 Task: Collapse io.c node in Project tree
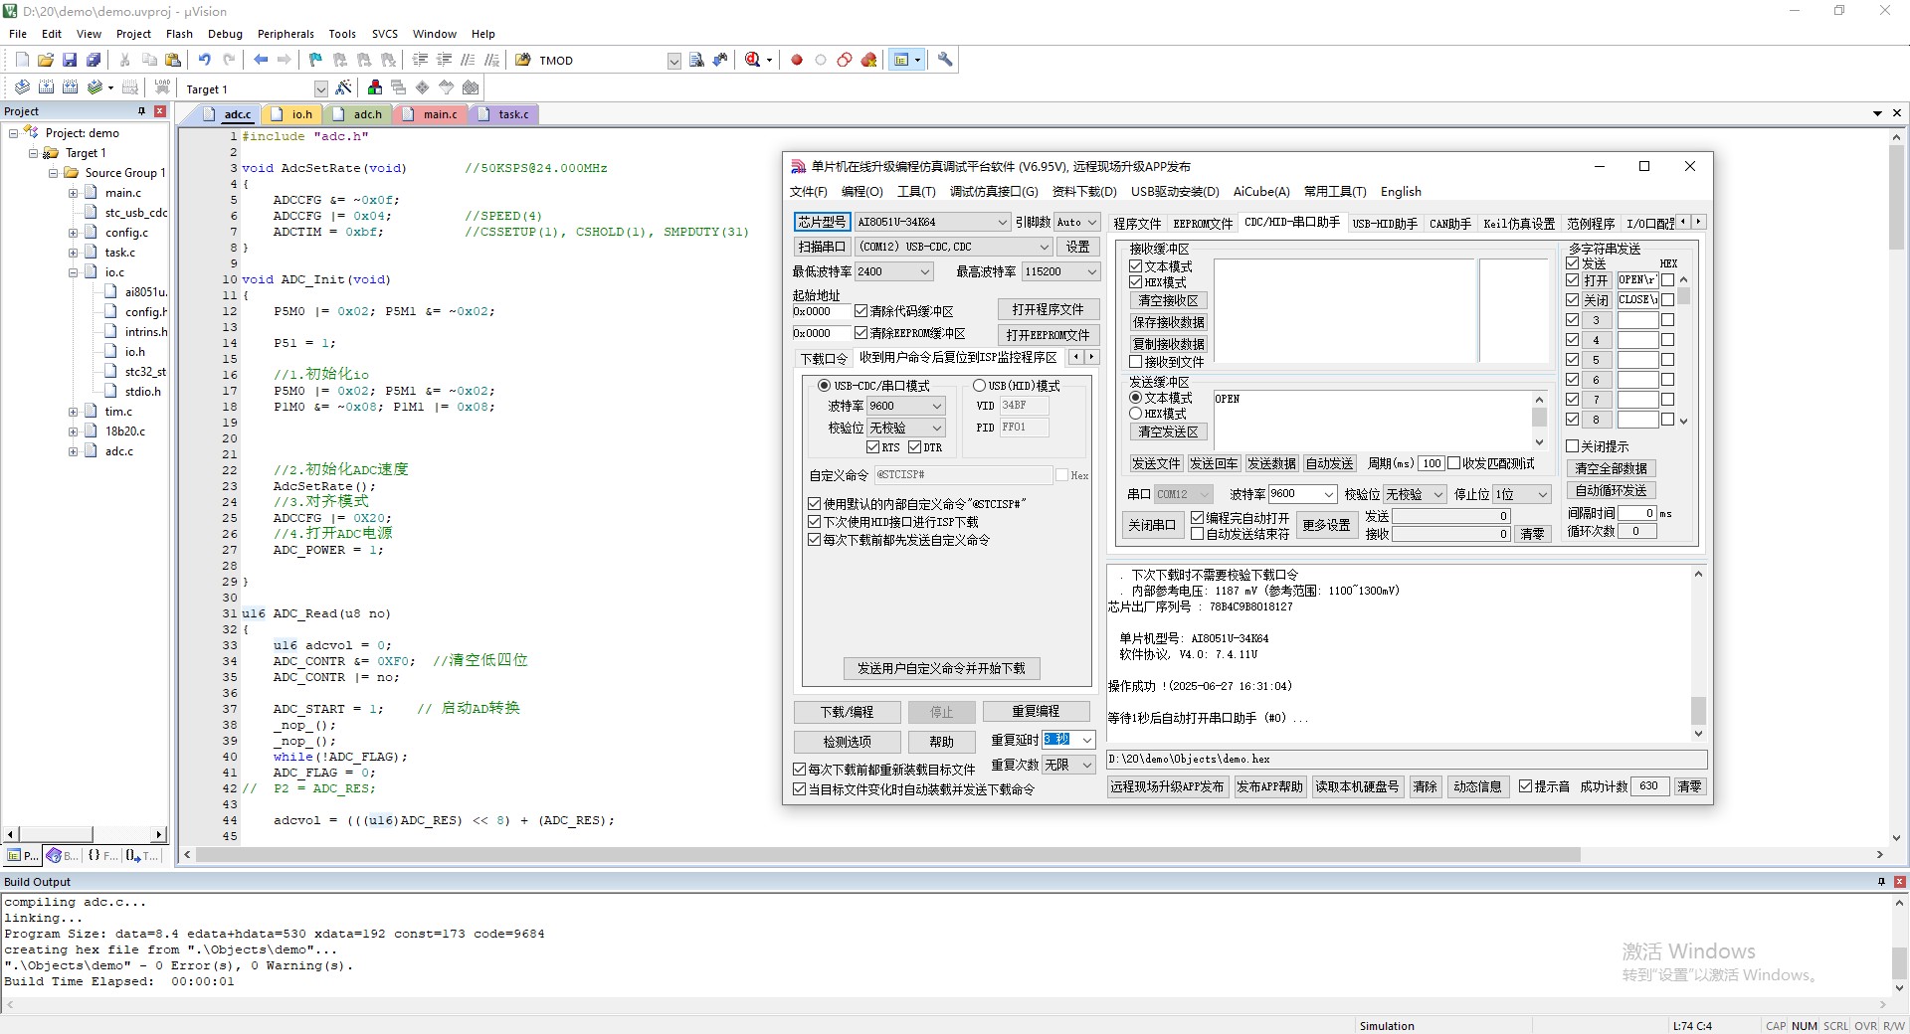(x=74, y=272)
